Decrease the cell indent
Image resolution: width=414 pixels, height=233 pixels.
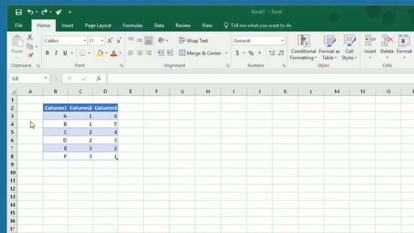click(x=161, y=53)
